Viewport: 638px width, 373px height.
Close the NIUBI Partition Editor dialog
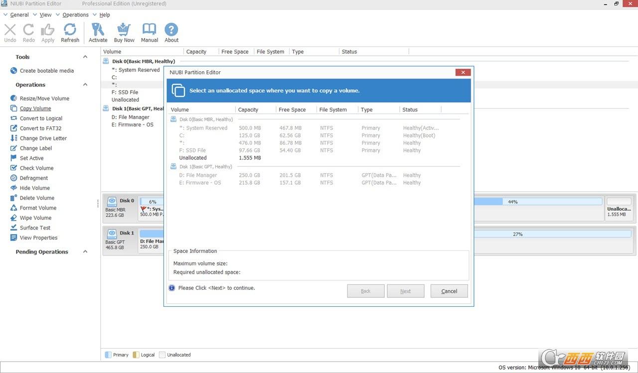tap(463, 72)
